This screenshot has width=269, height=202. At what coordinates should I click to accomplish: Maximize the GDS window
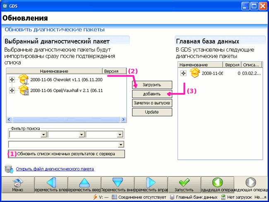click(x=254, y=6)
